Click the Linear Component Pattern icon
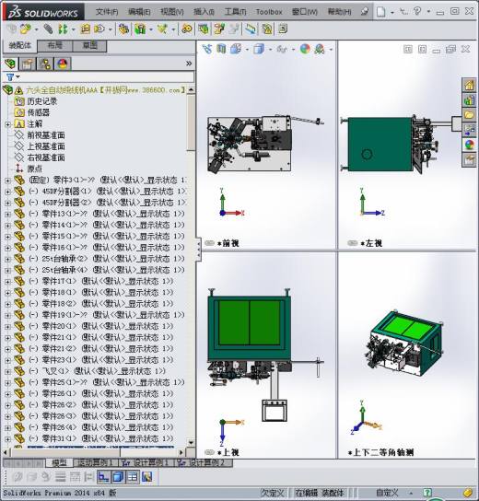The width and height of the screenshot is (479, 501). [63, 29]
